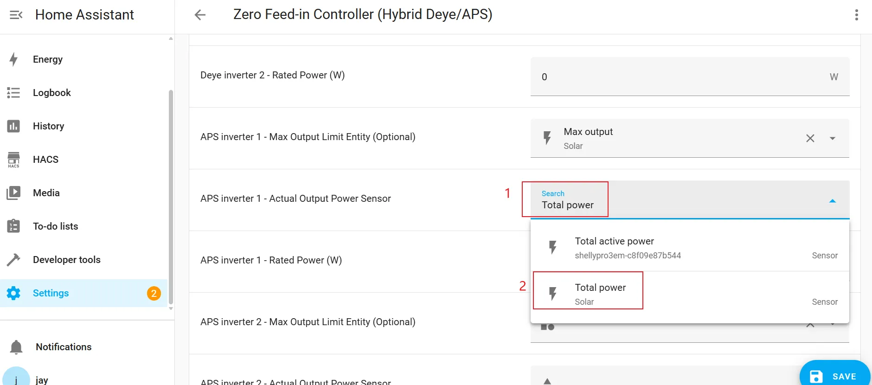The height and width of the screenshot is (385, 872).
Task: Open Settings with the gear icon
Action: [14, 293]
